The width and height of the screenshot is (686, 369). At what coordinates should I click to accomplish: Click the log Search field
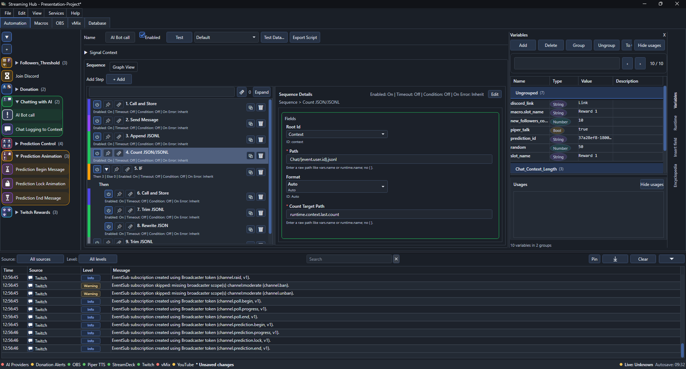coord(349,259)
